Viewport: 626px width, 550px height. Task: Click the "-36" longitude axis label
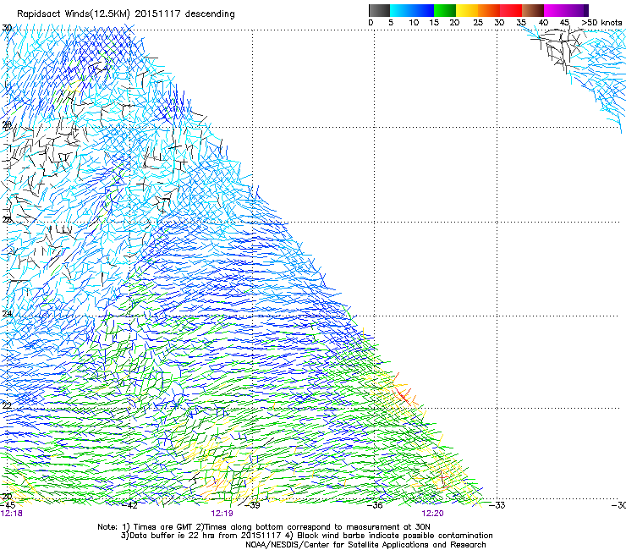coord(376,505)
